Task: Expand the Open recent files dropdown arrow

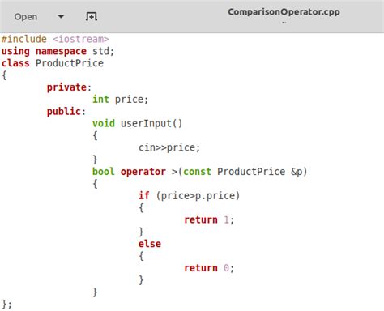Action: coord(61,17)
